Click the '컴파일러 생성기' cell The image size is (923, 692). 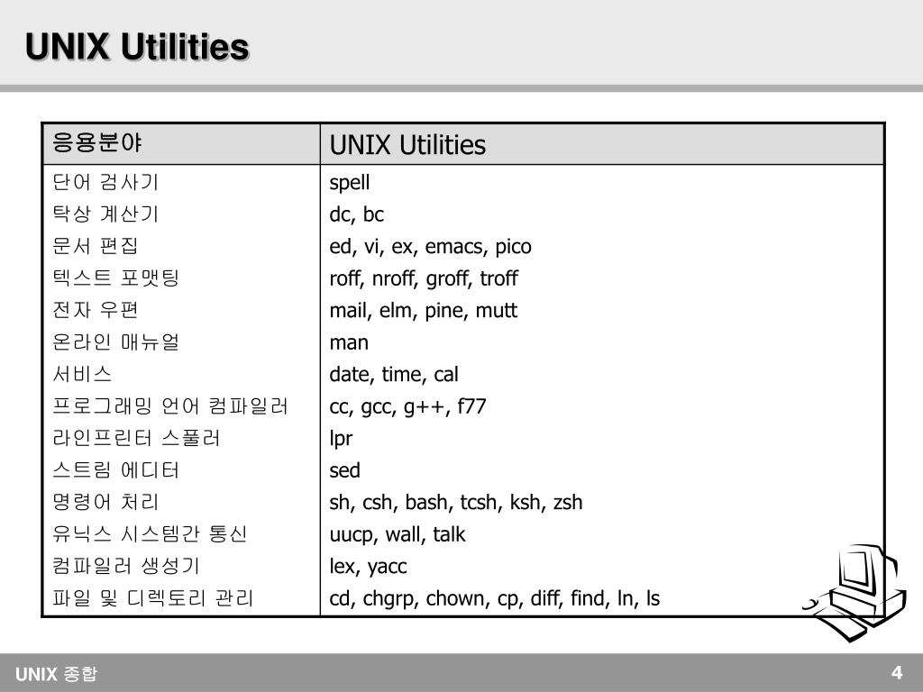pos(126,565)
